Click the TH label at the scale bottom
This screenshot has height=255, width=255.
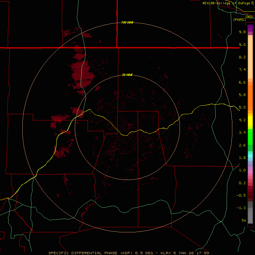point(243,221)
